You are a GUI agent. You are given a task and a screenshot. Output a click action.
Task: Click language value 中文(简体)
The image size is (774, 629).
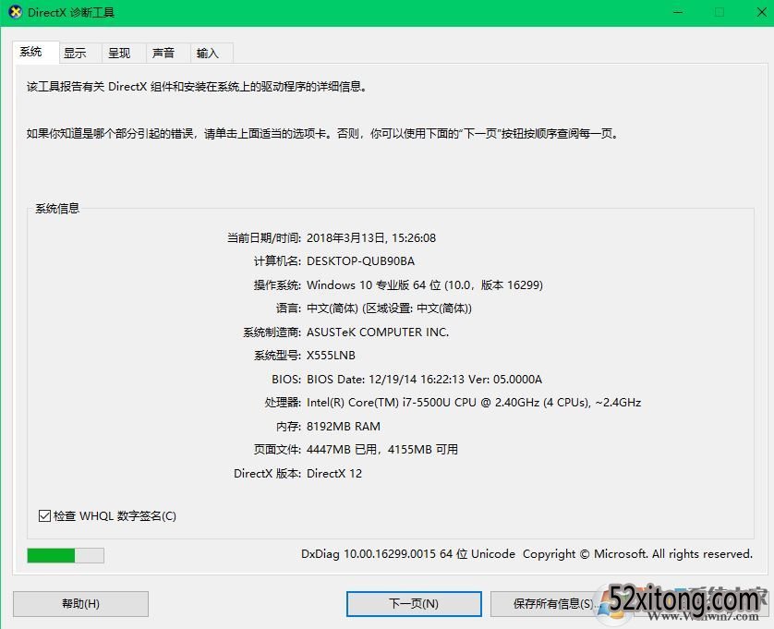coord(389,308)
